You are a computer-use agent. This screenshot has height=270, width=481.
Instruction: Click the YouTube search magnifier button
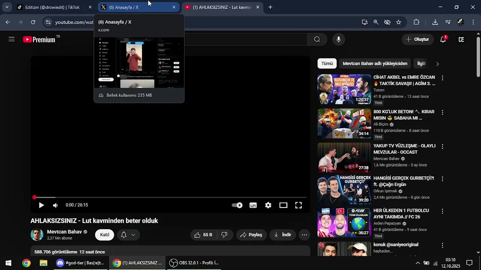(317, 39)
